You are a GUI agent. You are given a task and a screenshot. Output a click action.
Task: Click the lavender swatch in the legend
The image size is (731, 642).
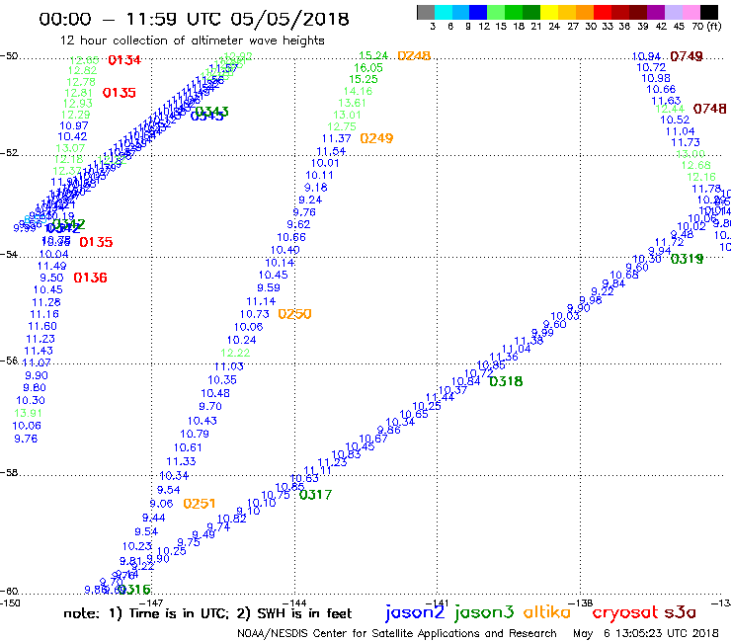(673, 12)
